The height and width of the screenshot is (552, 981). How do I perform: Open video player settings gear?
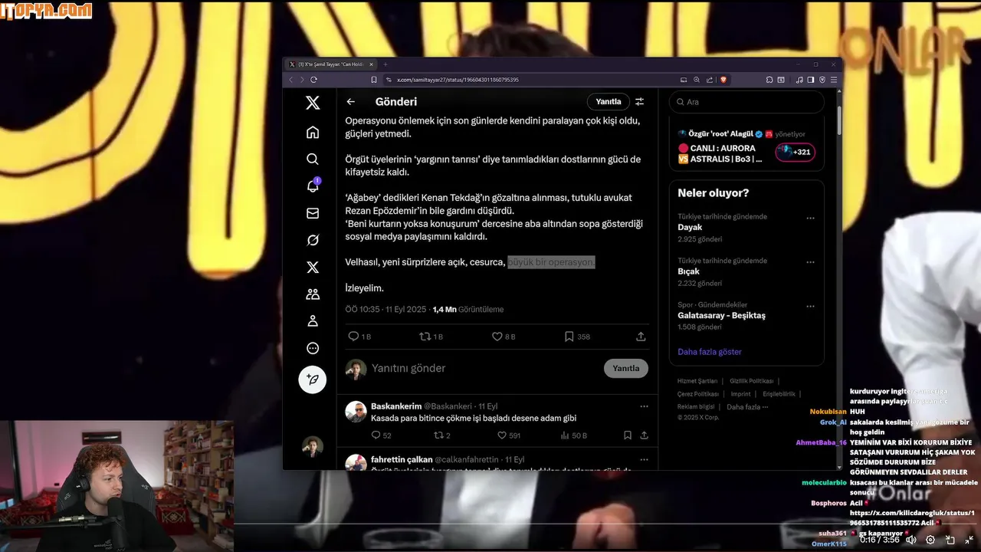tap(930, 540)
